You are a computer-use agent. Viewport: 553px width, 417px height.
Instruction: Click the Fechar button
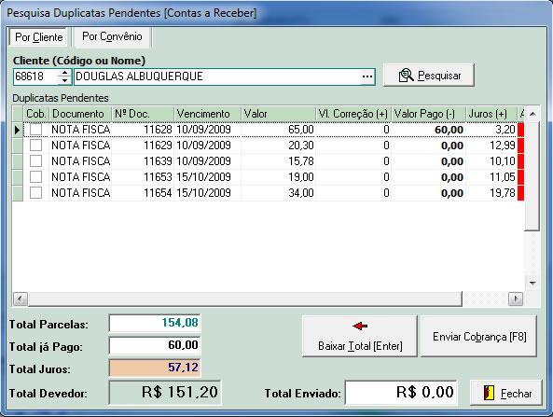506,393
